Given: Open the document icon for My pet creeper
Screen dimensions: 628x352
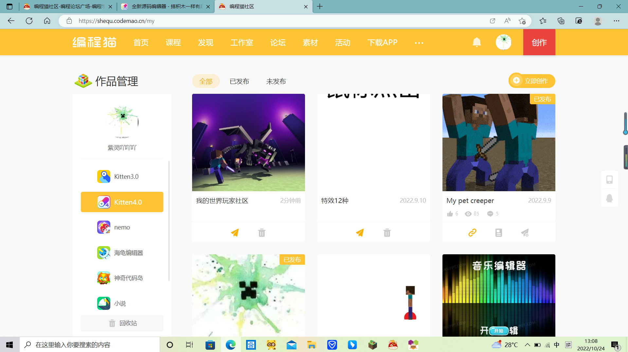Looking at the screenshot, I should pyautogui.click(x=499, y=233).
